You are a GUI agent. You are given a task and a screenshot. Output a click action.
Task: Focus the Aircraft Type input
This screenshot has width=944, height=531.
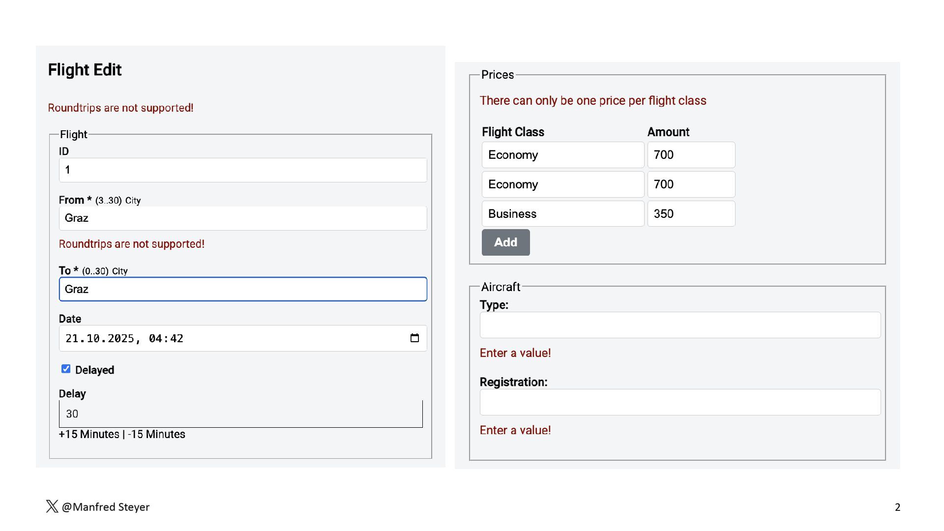coord(680,325)
